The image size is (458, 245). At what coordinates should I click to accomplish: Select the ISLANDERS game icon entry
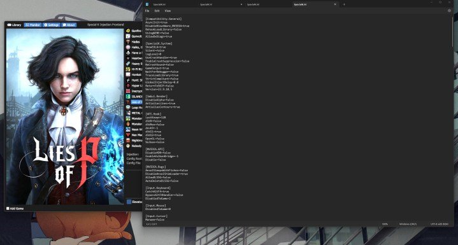pos(128,97)
